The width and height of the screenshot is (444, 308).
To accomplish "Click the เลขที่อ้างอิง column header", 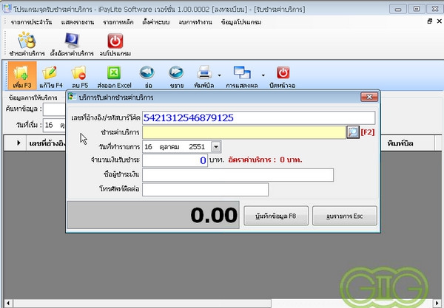I will [46, 143].
